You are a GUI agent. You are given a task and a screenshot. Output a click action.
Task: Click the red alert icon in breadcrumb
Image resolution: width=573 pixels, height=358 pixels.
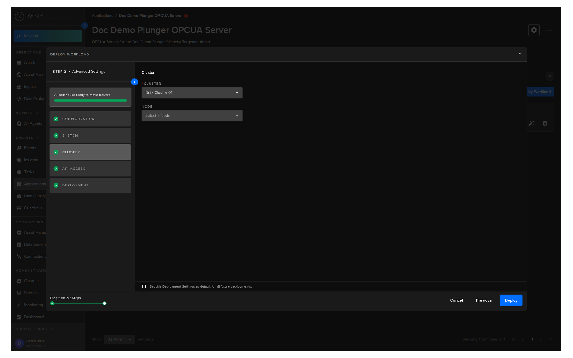(186, 16)
